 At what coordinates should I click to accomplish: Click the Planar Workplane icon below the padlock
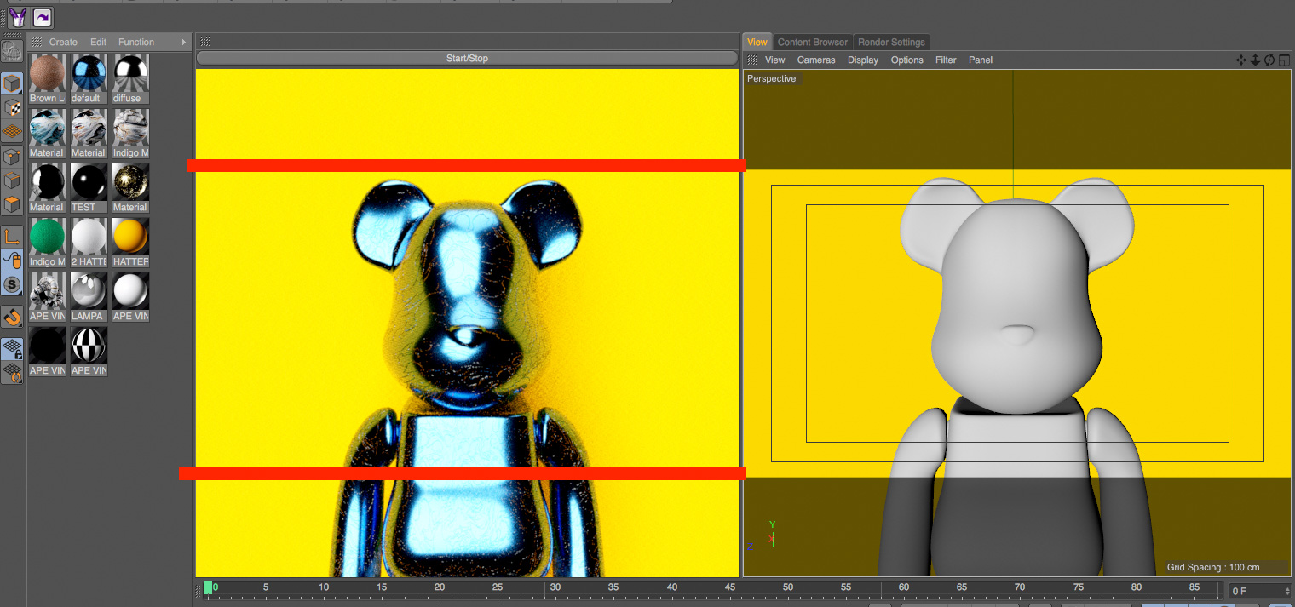point(12,372)
